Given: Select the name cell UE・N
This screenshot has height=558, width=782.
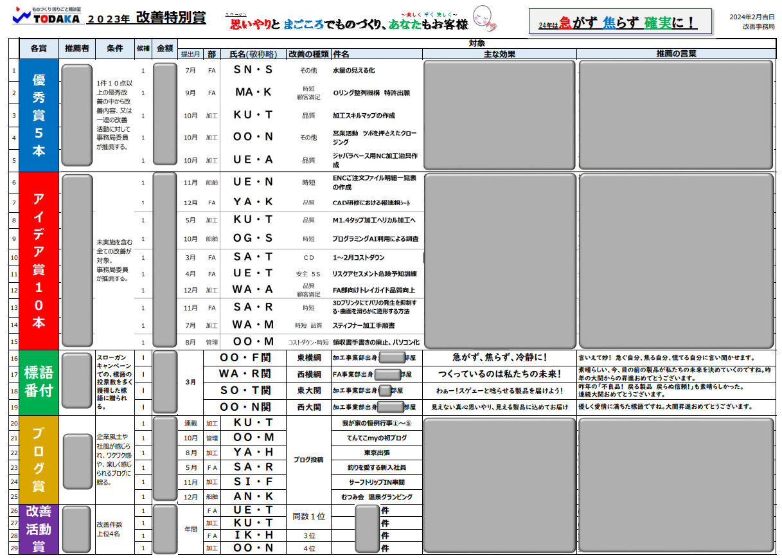Looking at the screenshot, I should coord(253,183).
